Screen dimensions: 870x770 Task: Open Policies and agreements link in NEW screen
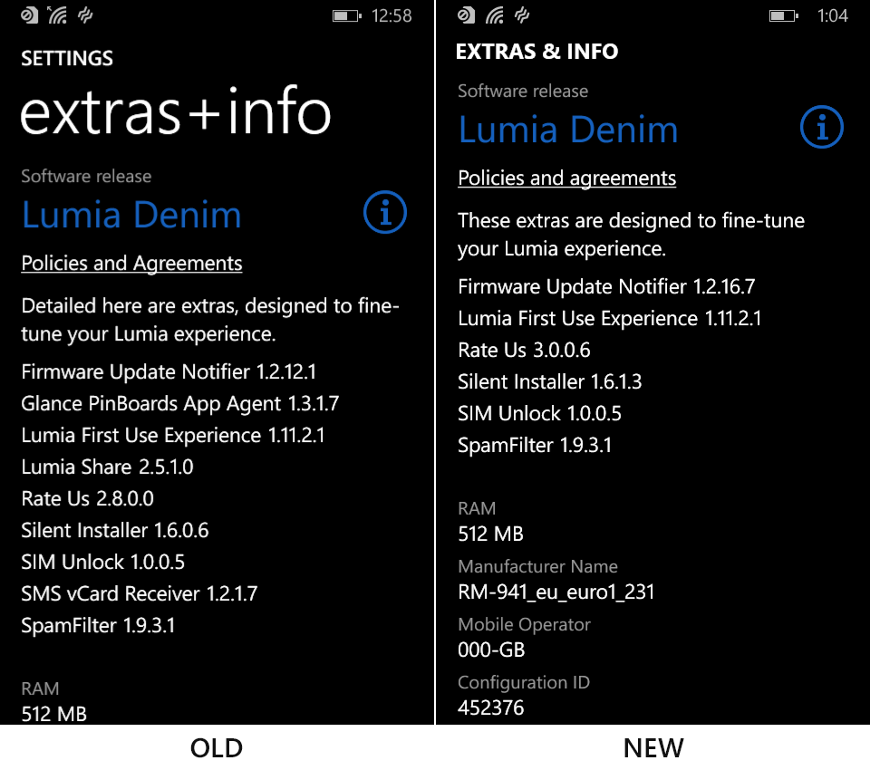(566, 178)
